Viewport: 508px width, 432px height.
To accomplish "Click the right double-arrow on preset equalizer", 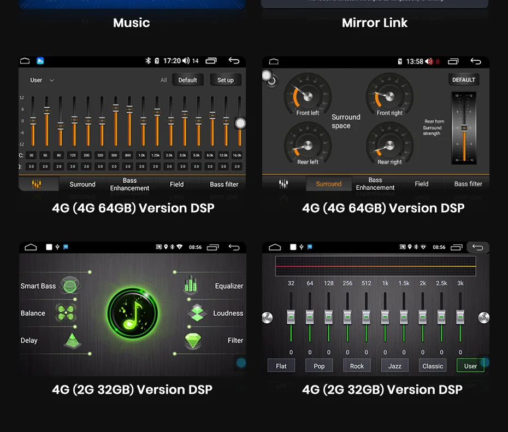I will 484,318.
